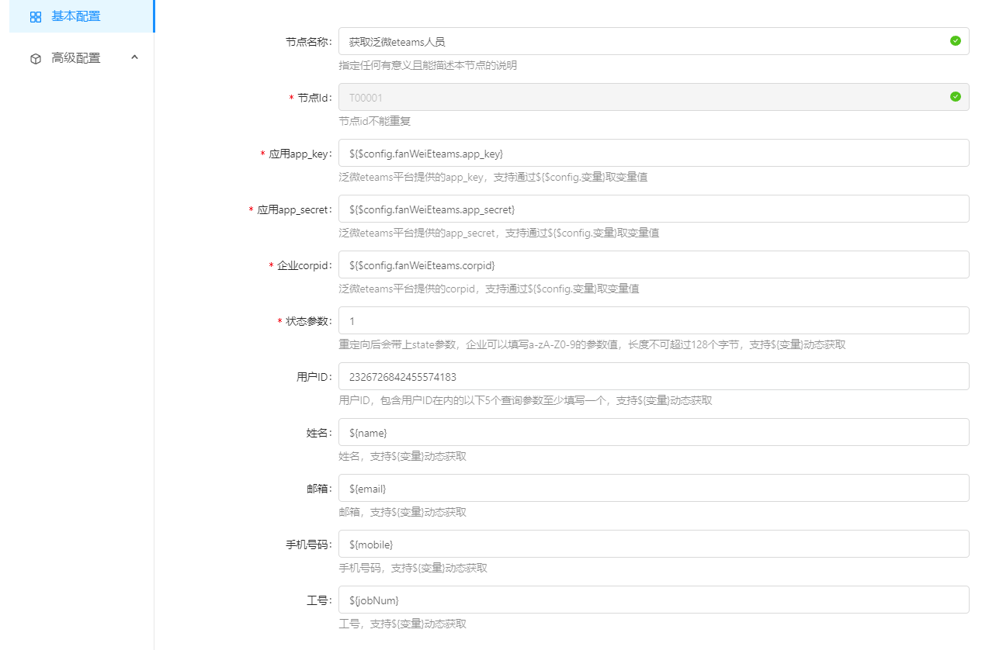Click the 状态参数 input field
This screenshot has height=650, width=982.
(653, 320)
